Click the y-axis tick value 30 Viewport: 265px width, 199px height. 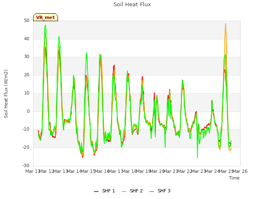tap(26, 57)
